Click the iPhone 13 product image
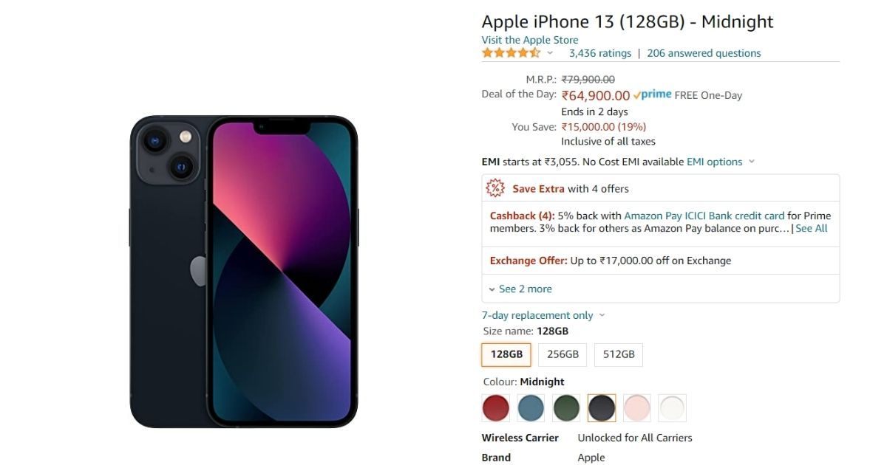Screen dimensions: 887x465 tap(244, 272)
